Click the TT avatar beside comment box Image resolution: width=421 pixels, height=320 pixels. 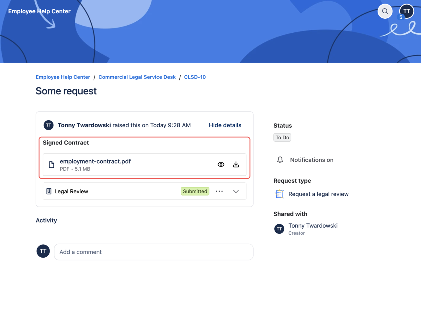pos(43,251)
